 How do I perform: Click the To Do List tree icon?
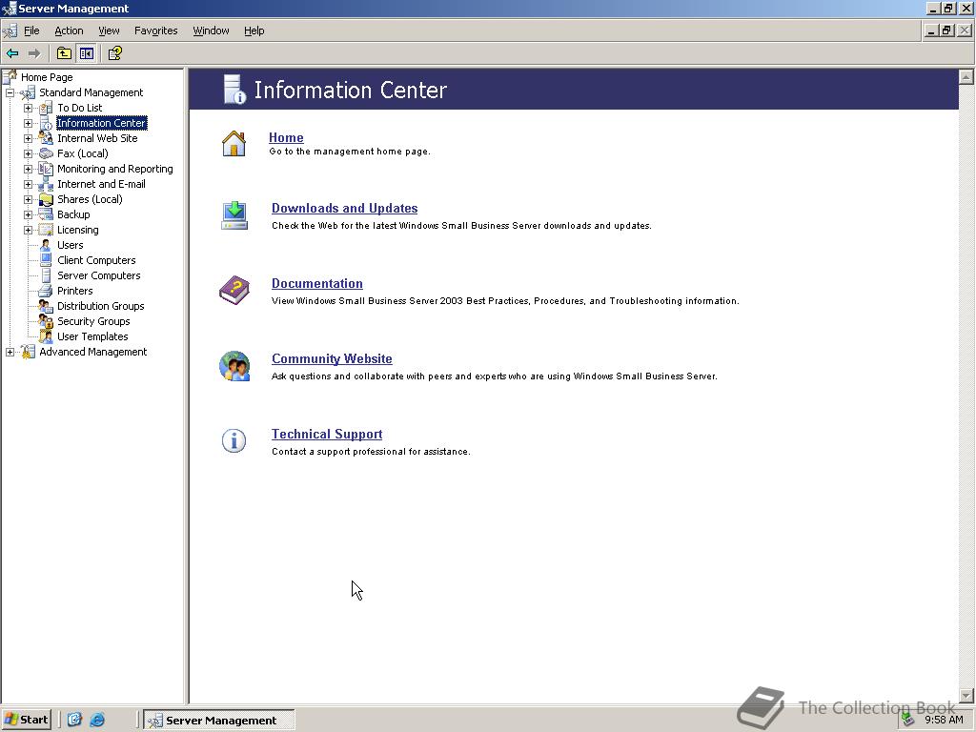click(x=46, y=108)
